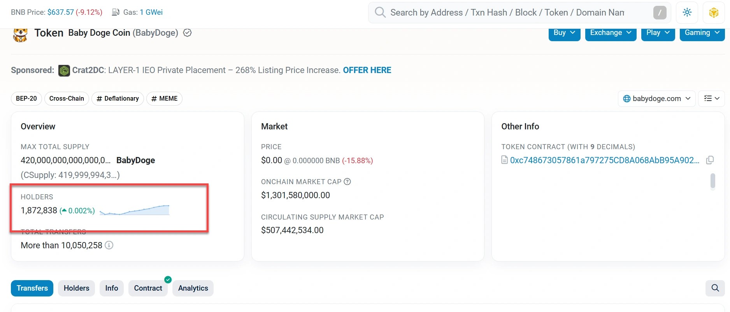Click the verified checkmark badge beside BabyDoge
The image size is (730, 312).
click(187, 33)
